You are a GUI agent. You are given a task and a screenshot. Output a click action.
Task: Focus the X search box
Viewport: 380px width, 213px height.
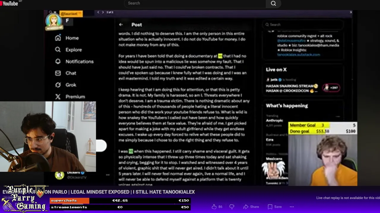click(x=303, y=25)
